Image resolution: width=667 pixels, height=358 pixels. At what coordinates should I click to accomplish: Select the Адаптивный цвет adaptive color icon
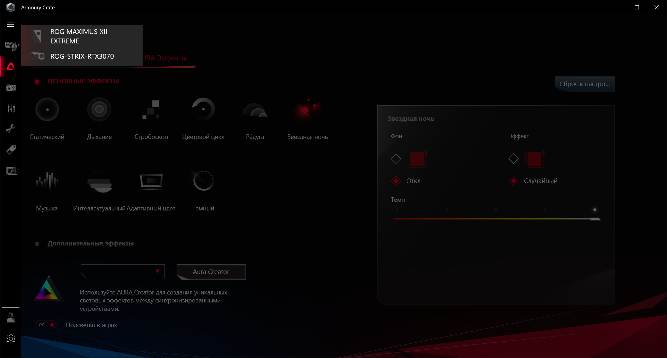[x=151, y=182]
